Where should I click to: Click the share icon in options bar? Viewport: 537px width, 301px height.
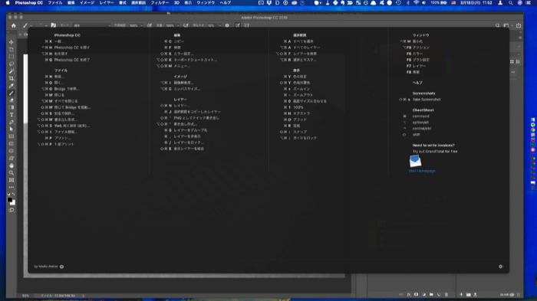(x=519, y=25)
